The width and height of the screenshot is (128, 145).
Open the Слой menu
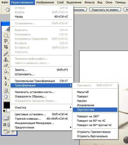coord(60,2)
